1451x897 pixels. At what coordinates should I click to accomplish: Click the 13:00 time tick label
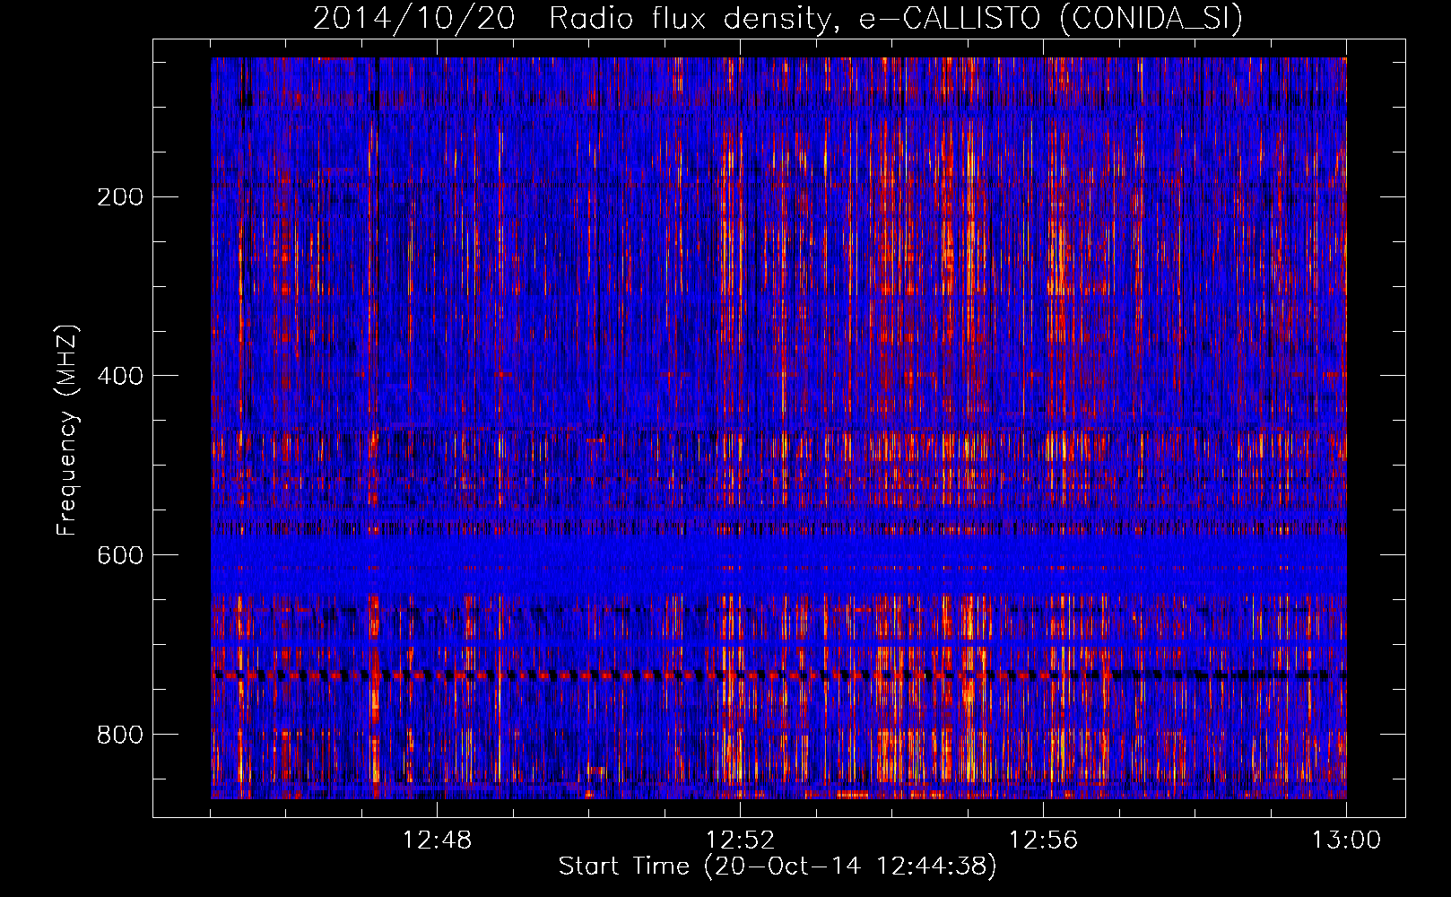point(1346,840)
